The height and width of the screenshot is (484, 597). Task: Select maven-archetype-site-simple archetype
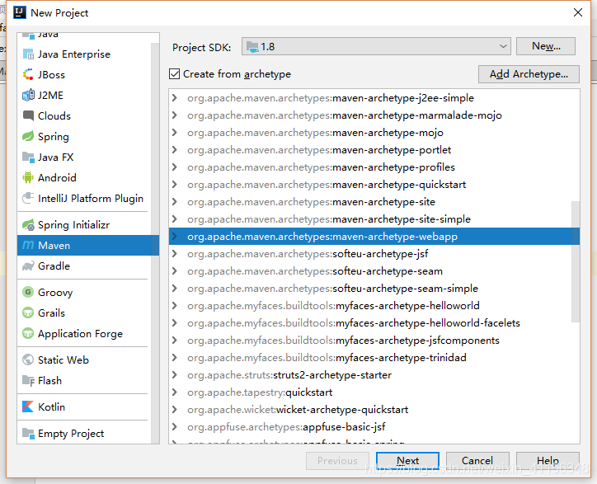[374, 219]
